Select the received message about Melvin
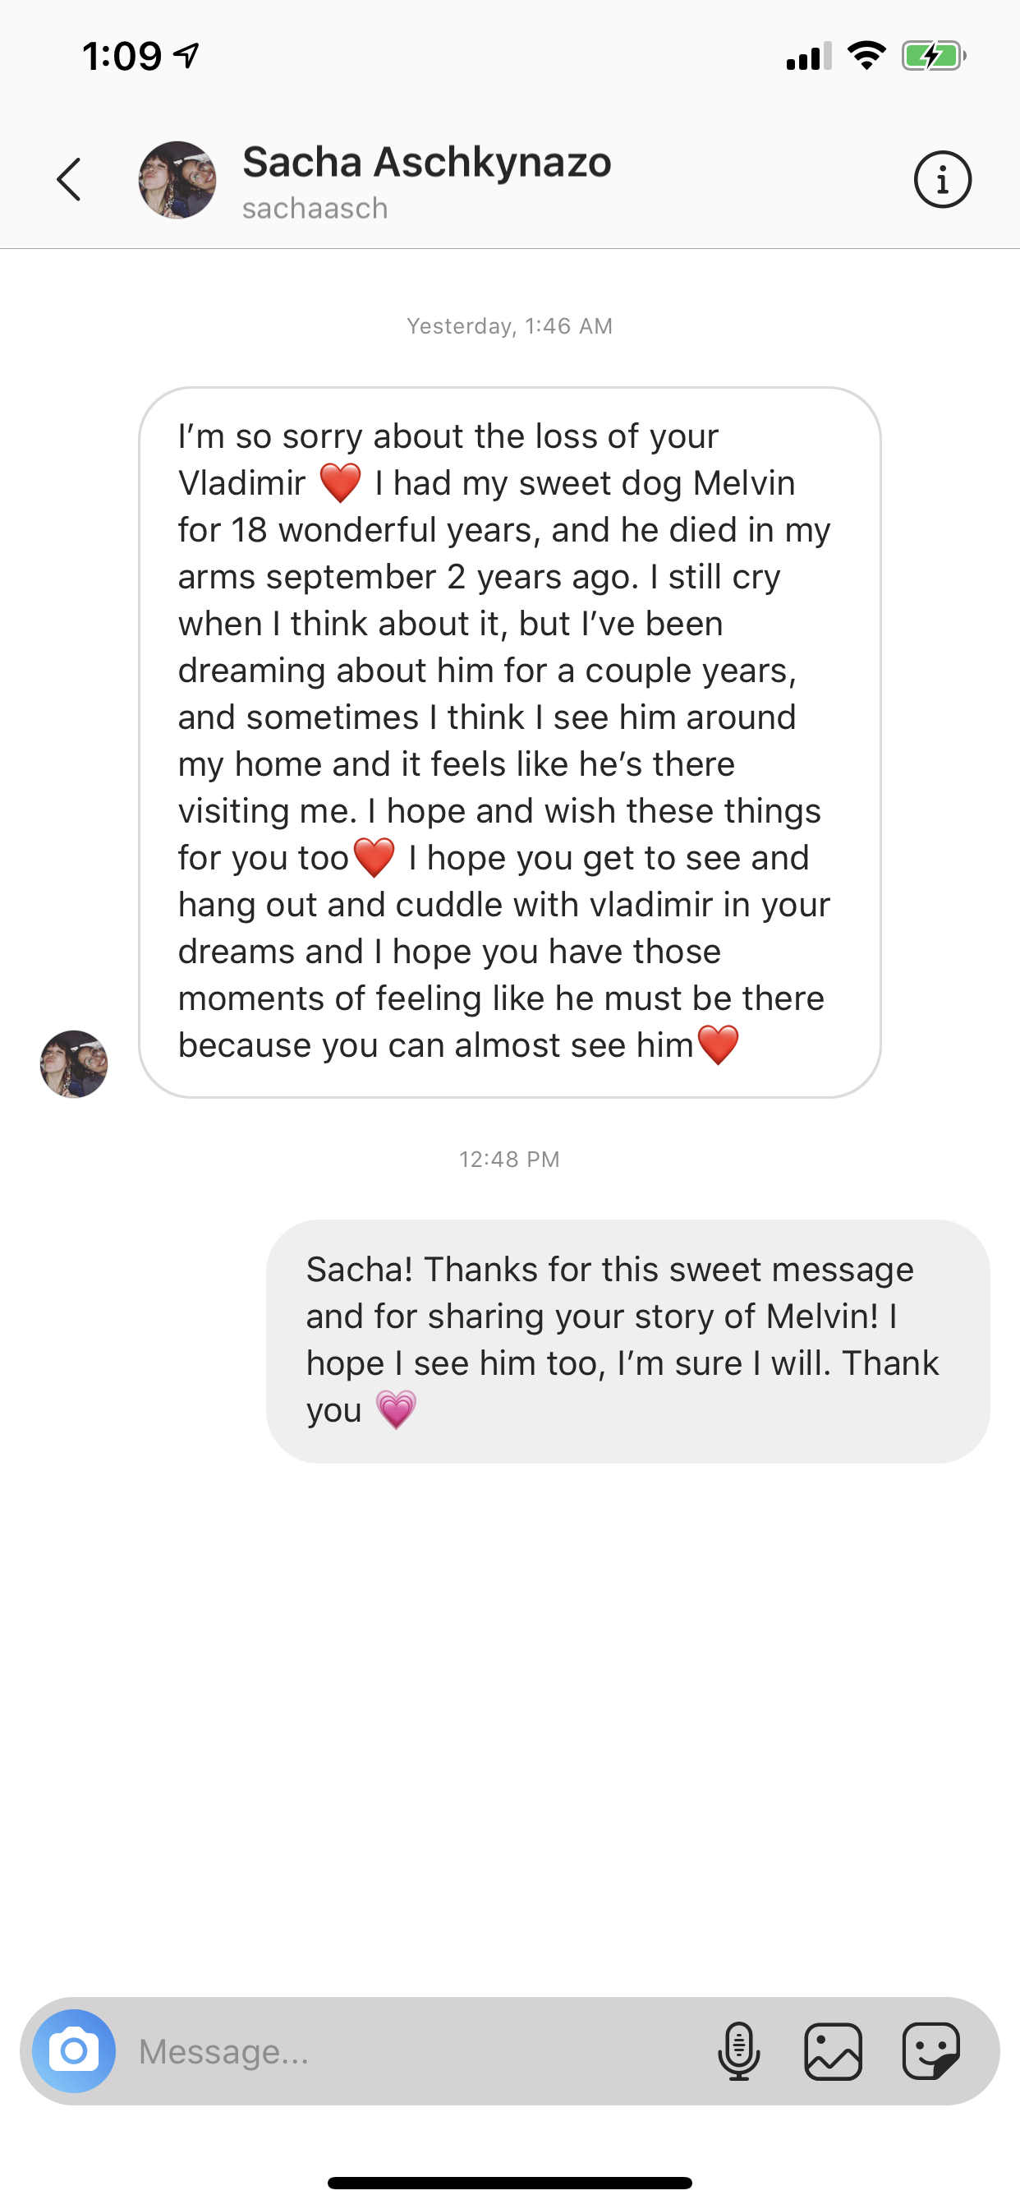This screenshot has height=2209, width=1020. click(x=509, y=742)
